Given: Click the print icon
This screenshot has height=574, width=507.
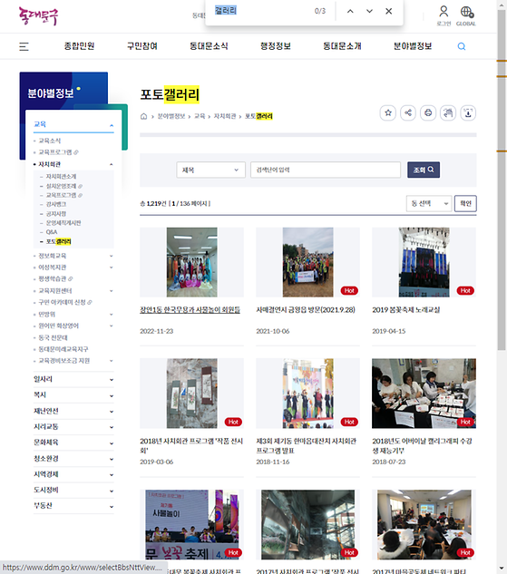Looking at the screenshot, I should pyautogui.click(x=428, y=112).
